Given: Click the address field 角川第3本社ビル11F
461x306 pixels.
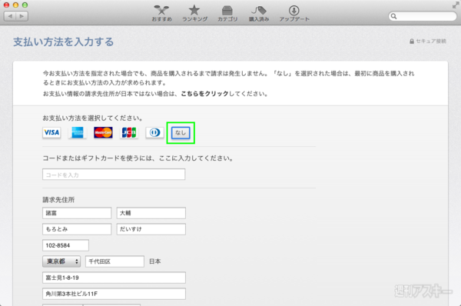Looking at the screenshot, I should 114,294.
